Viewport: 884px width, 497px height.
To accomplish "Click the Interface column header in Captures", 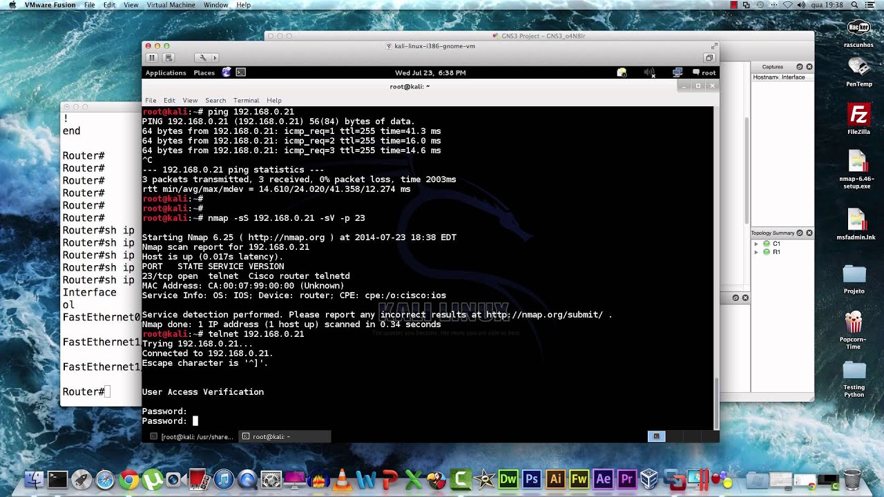I will 794,77.
